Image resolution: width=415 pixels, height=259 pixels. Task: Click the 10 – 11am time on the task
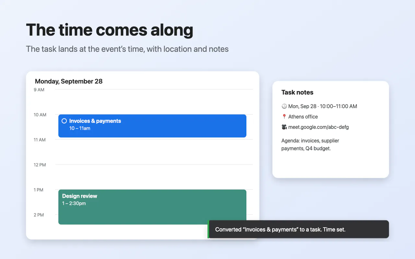pos(80,128)
